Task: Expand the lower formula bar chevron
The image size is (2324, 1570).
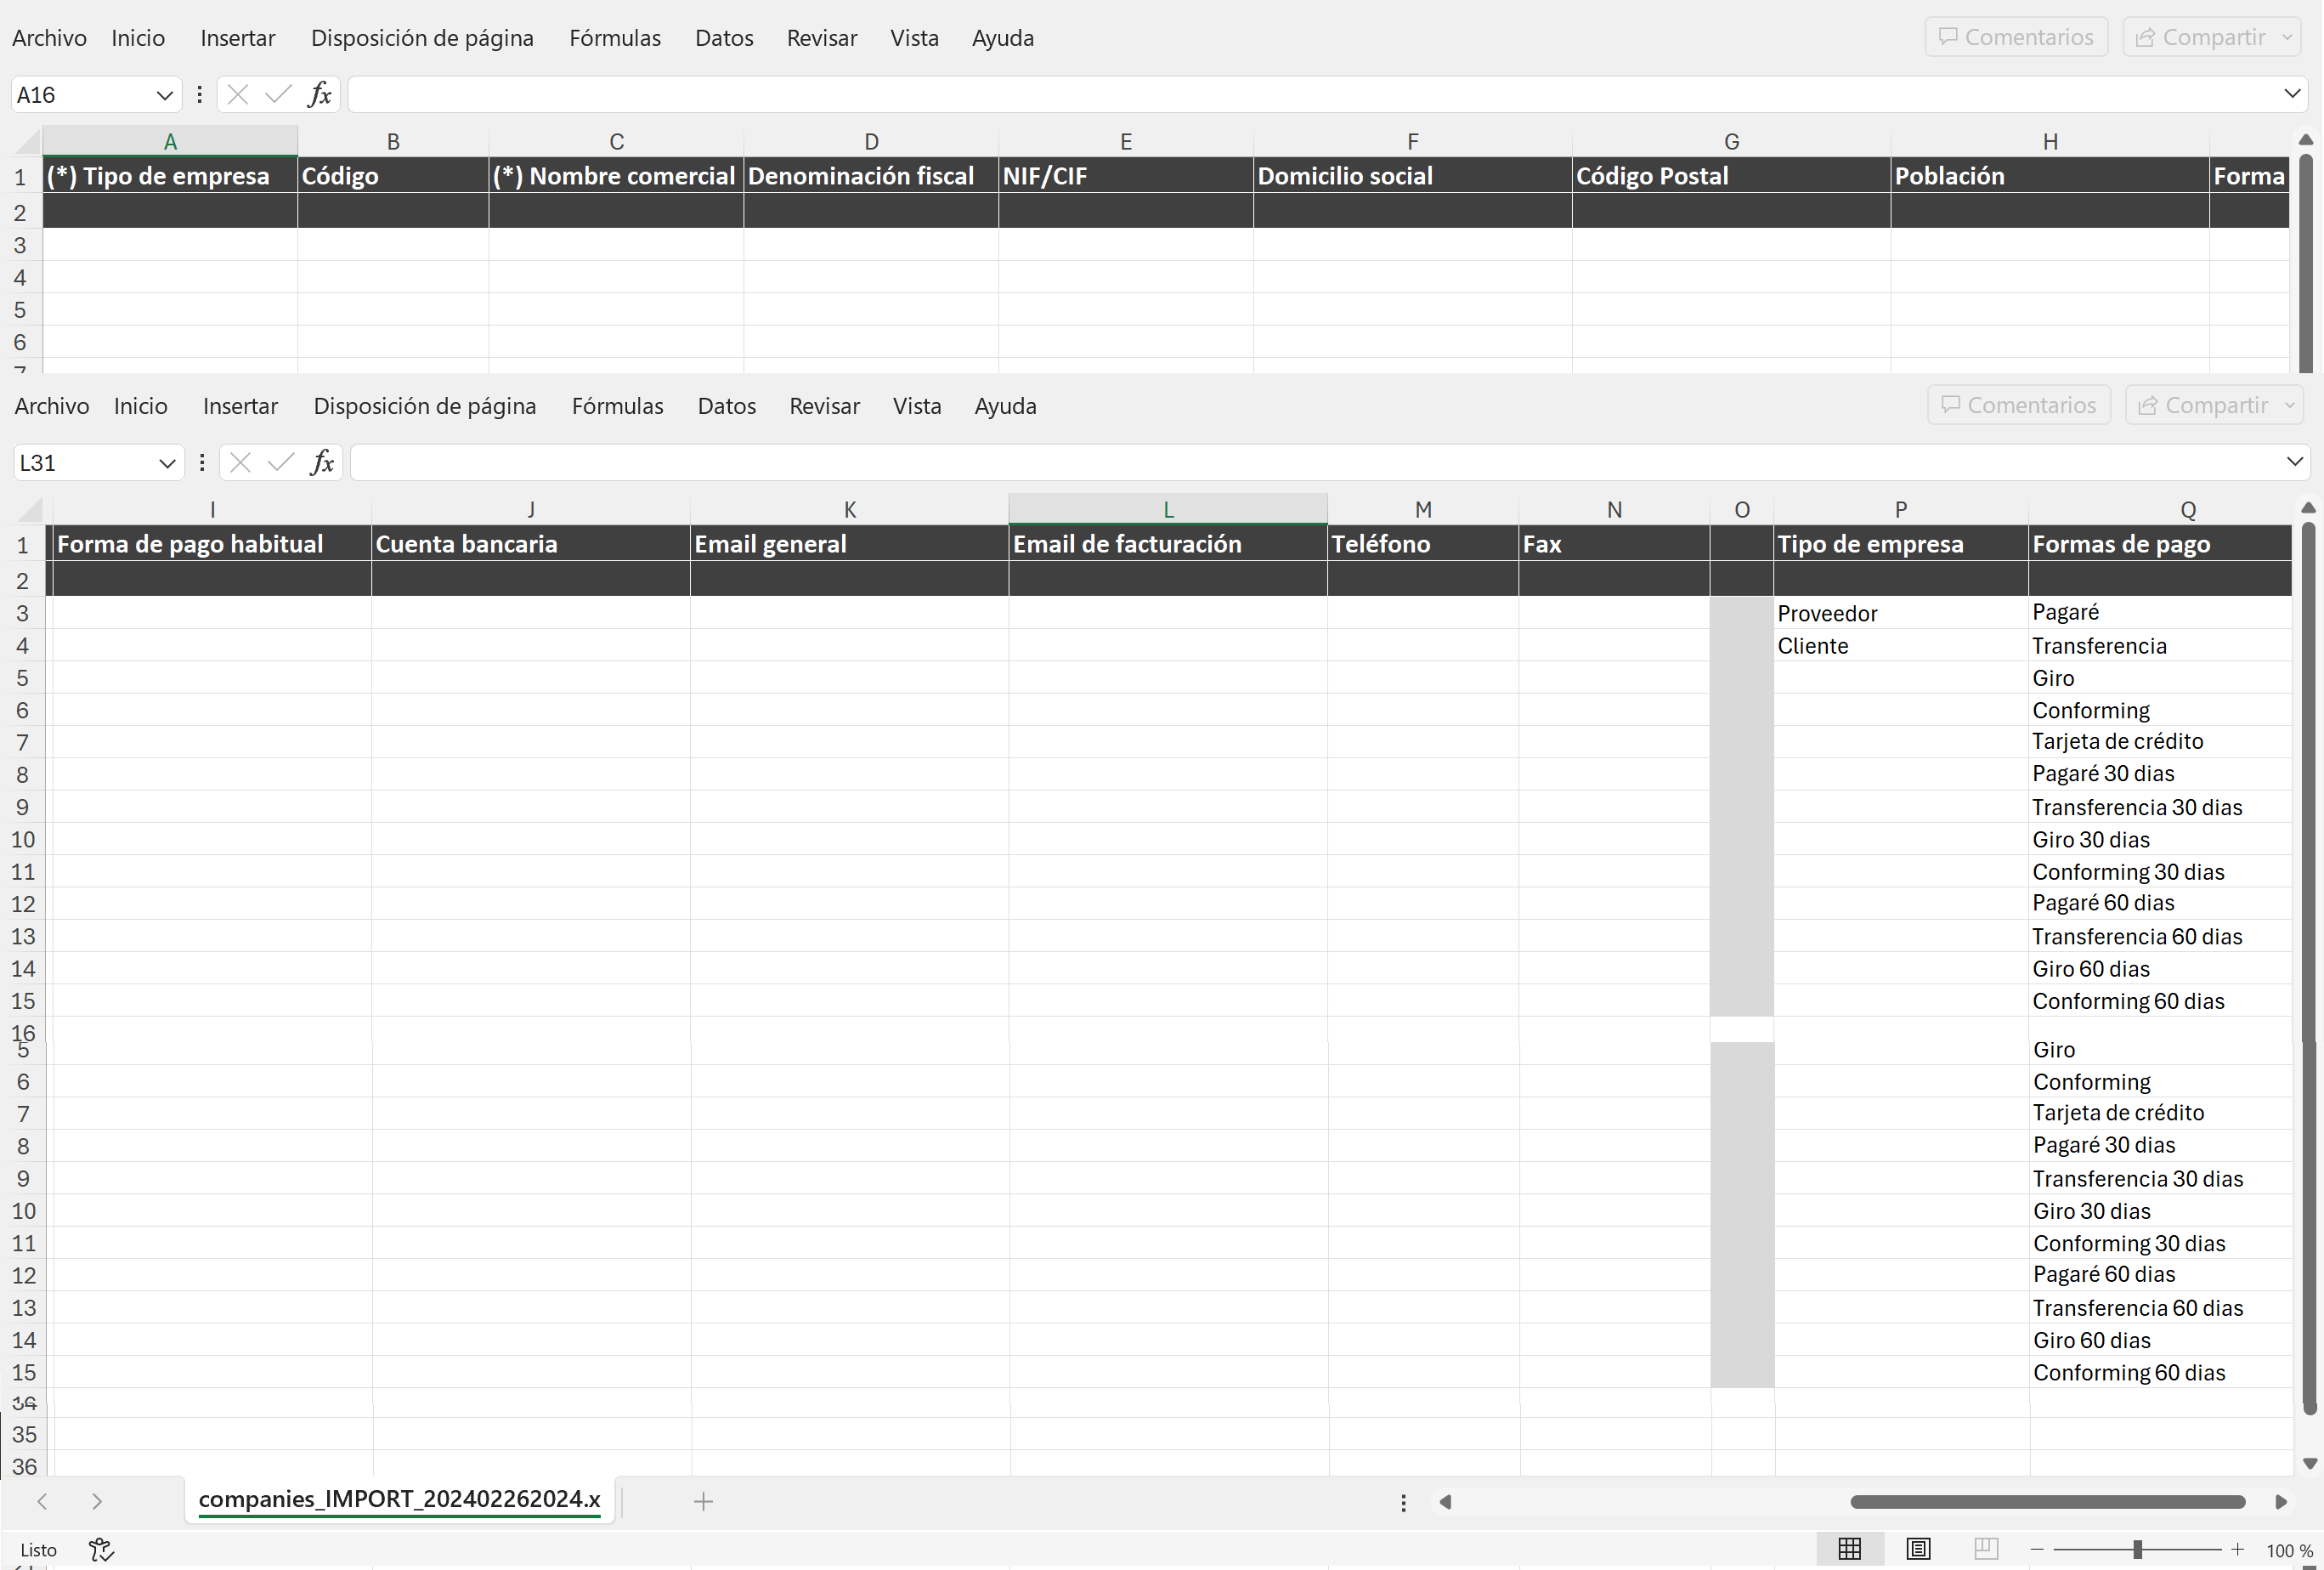Action: click(x=2294, y=462)
